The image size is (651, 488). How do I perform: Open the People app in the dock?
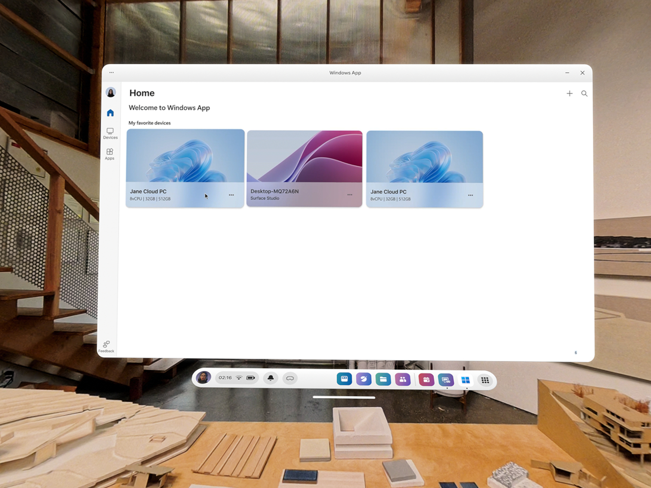(402, 379)
